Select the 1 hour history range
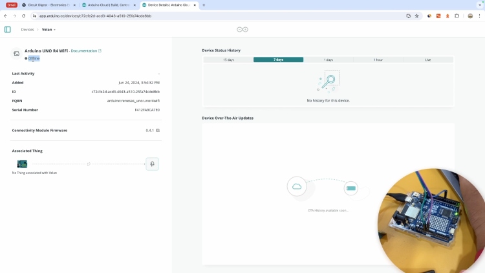 coord(378,60)
